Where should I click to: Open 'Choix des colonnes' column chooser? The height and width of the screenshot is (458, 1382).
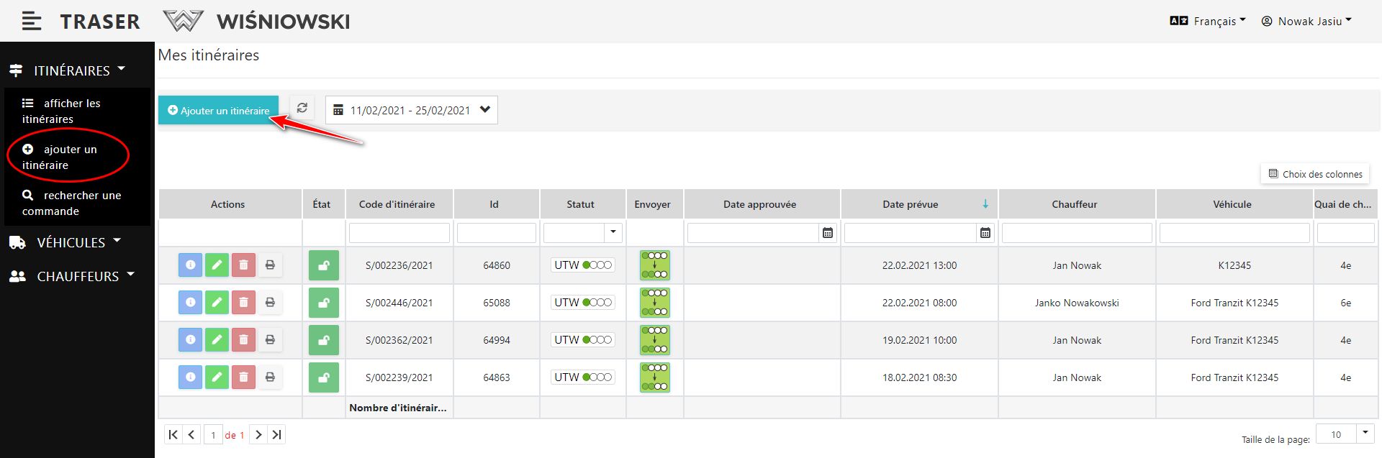tap(1315, 174)
